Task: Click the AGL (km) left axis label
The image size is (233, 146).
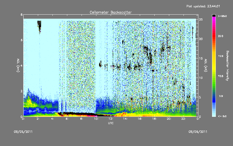Action: coord(18,65)
